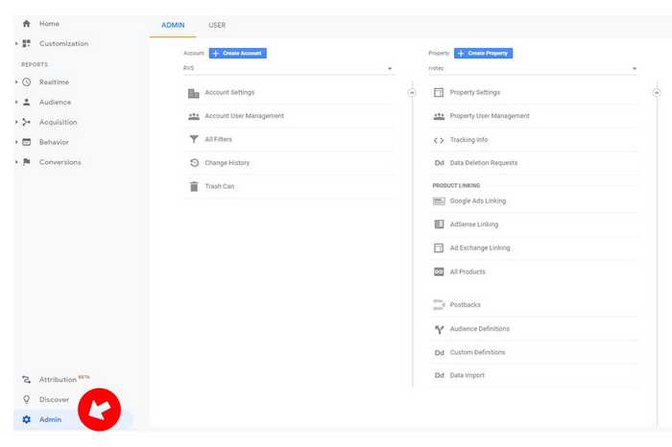Click the Change History clock icon
672x447 pixels.
(x=194, y=163)
